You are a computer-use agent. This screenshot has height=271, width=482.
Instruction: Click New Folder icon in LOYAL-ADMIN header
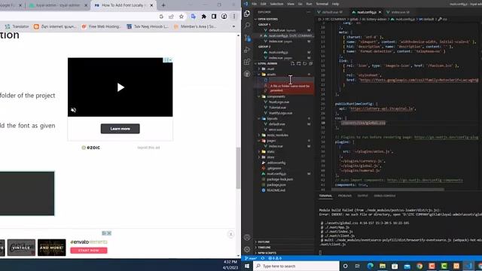click(x=298, y=63)
